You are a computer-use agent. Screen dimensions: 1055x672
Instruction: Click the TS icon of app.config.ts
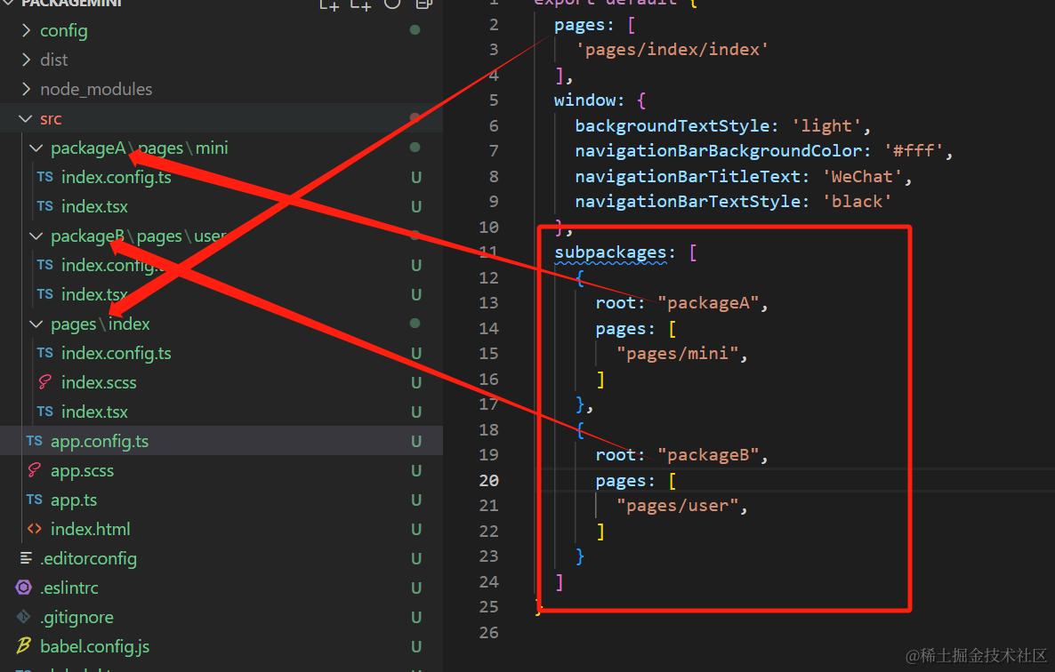click(x=35, y=441)
